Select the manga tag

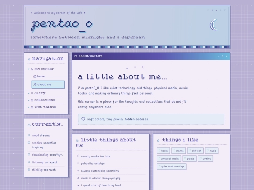tap(179, 151)
